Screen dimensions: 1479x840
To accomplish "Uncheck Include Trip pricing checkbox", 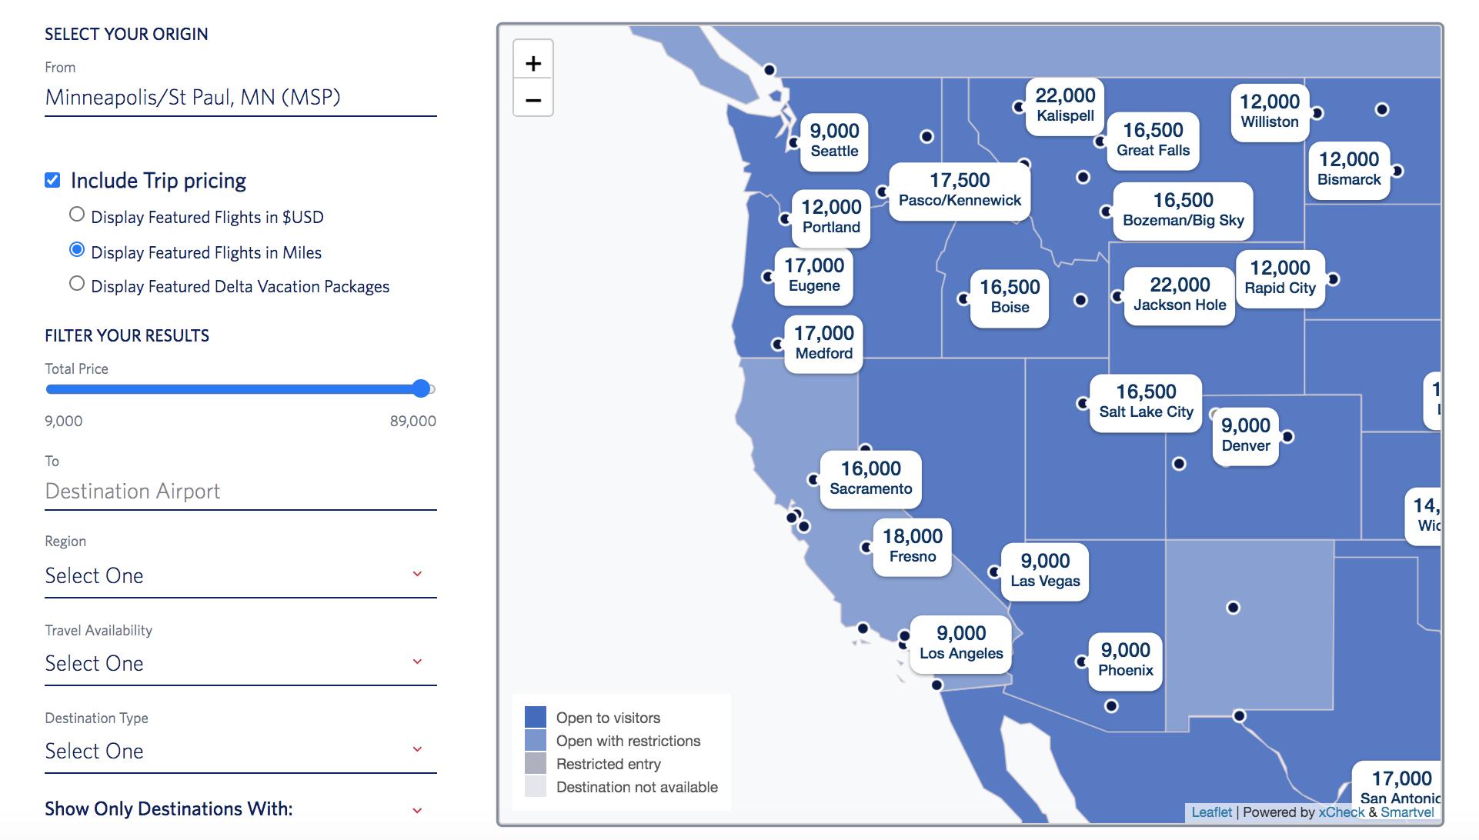I will pyautogui.click(x=52, y=180).
